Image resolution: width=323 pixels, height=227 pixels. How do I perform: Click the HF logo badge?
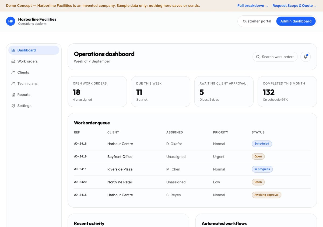pos(10,21)
